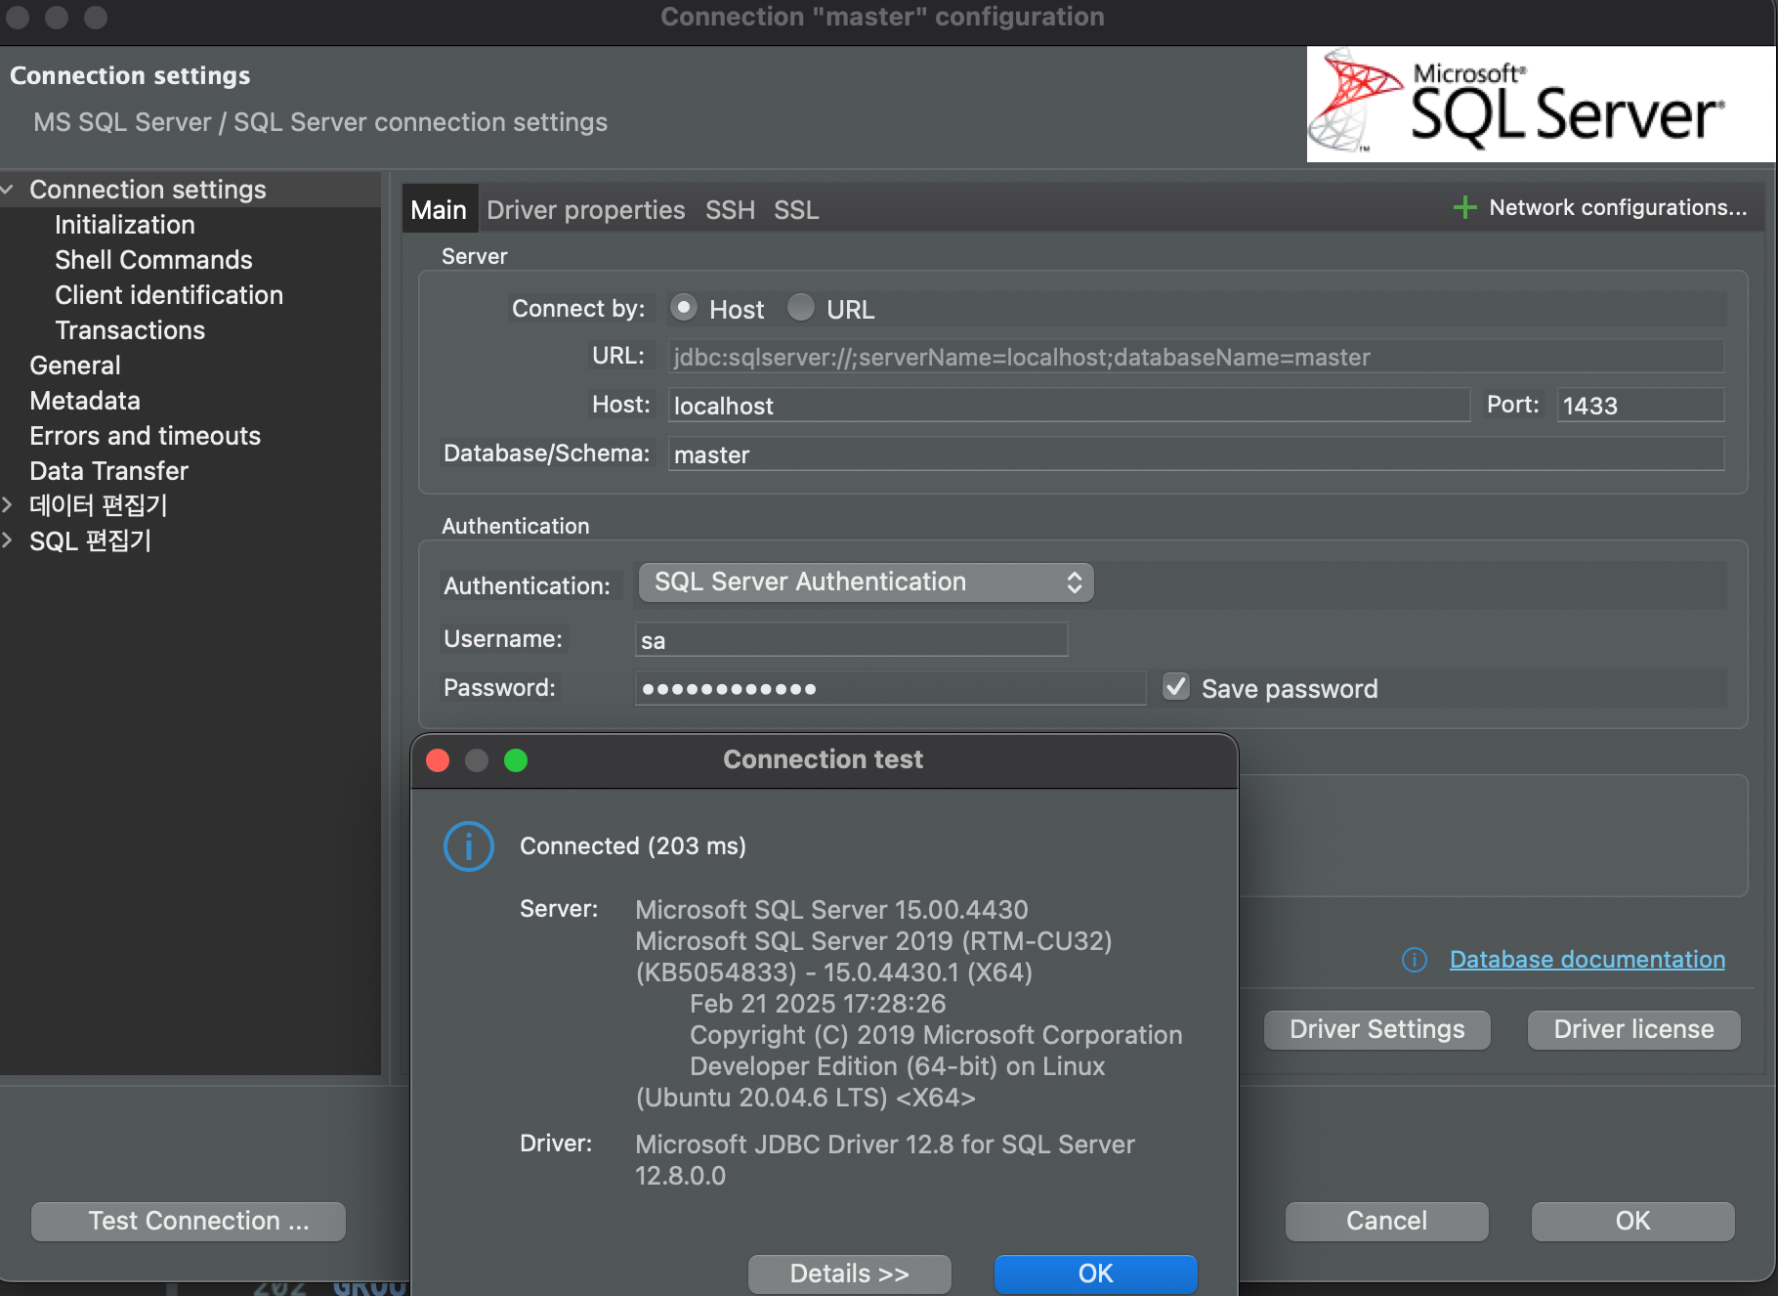Click the blue info icon in Connection test
1778x1296 pixels.
pos(469,846)
